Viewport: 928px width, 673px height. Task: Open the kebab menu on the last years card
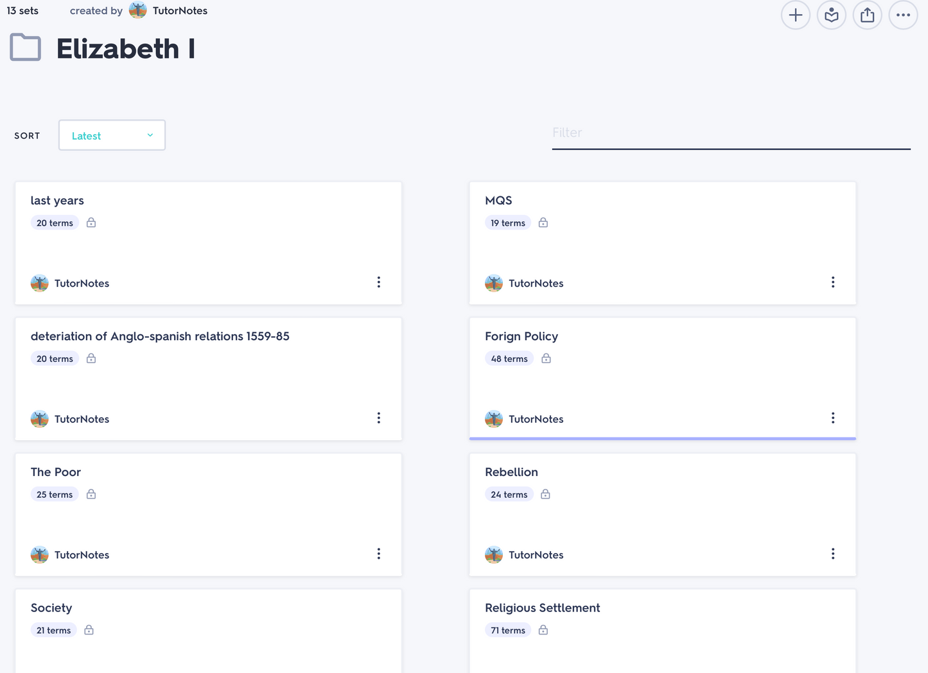coord(379,282)
